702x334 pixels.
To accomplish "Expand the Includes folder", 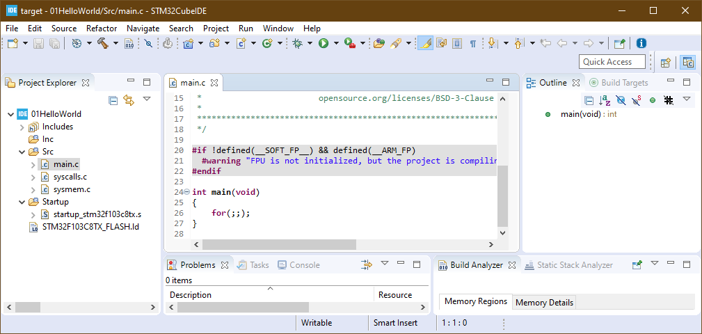I will 22,127.
